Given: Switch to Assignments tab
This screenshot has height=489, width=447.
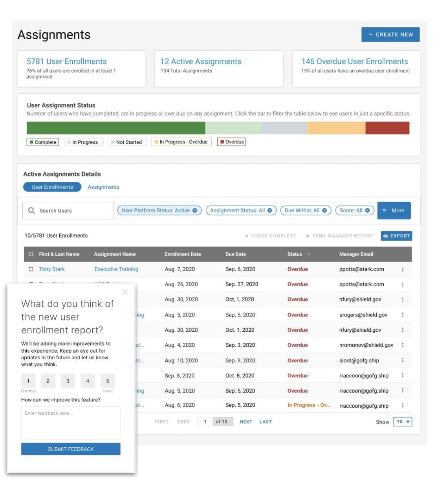Looking at the screenshot, I should click(x=103, y=187).
